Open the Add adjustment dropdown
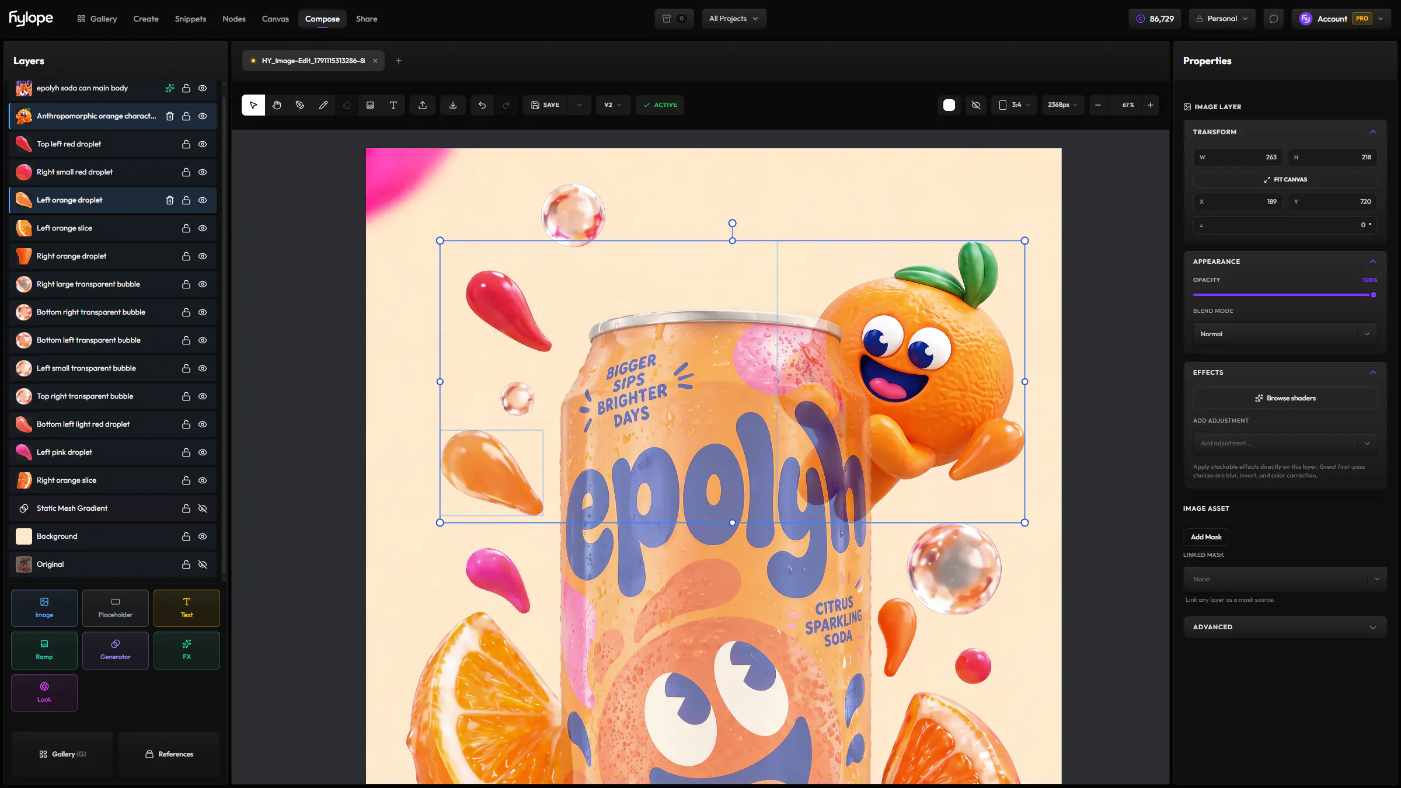The height and width of the screenshot is (788, 1401). coord(1285,443)
